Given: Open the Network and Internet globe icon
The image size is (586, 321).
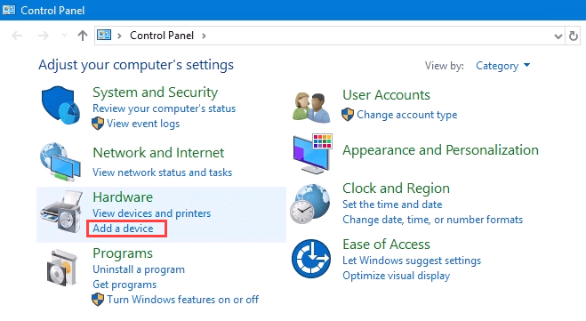Looking at the screenshot, I should (x=60, y=162).
